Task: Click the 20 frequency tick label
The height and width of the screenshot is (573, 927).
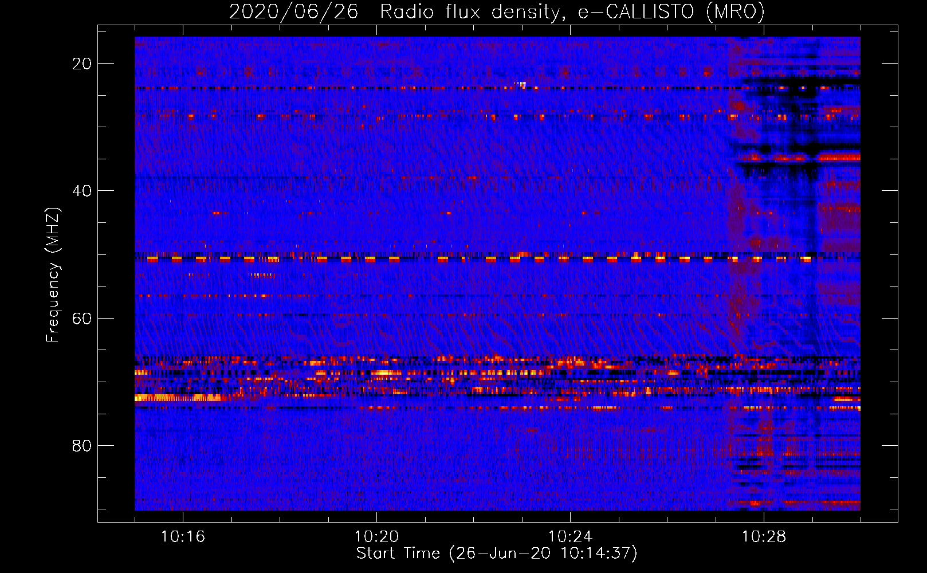Action: click(82, 64)
